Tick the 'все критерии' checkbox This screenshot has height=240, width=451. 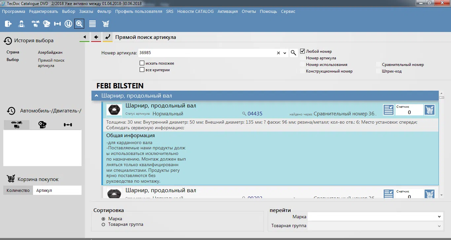[142, 70]
